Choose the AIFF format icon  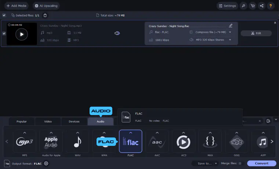(262, 142)
